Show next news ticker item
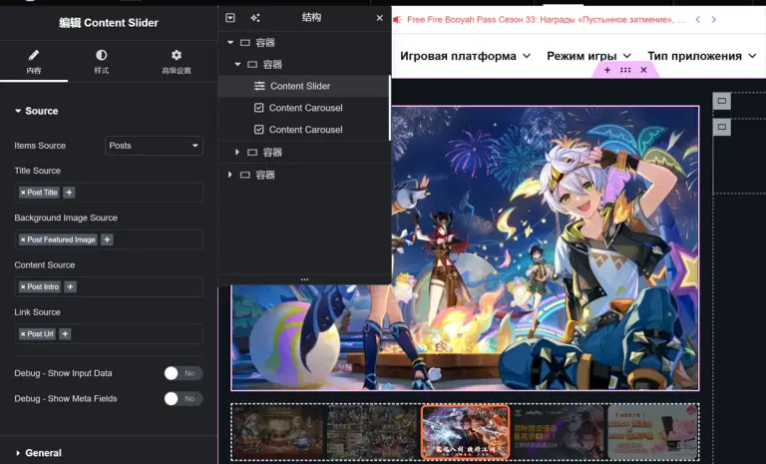This screenshot has width=766, height=464. pos(714,20)
